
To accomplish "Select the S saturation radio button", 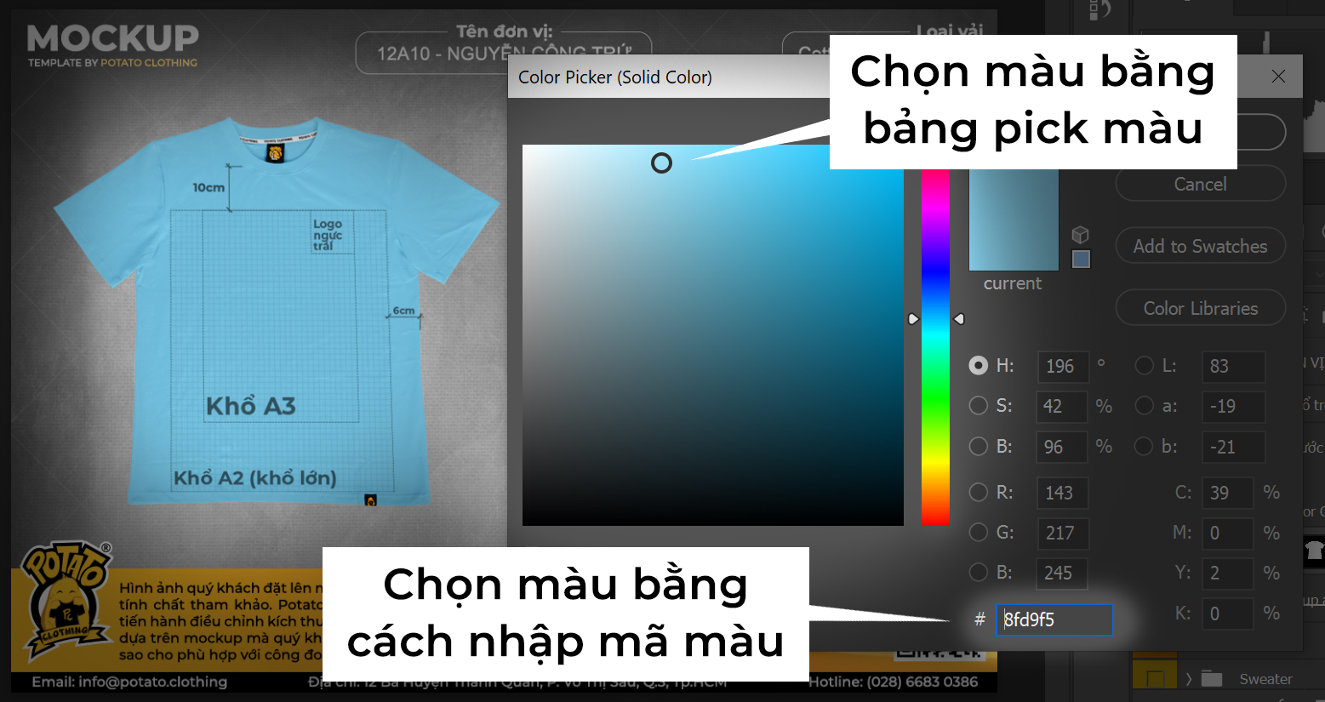I will point(979,406).
